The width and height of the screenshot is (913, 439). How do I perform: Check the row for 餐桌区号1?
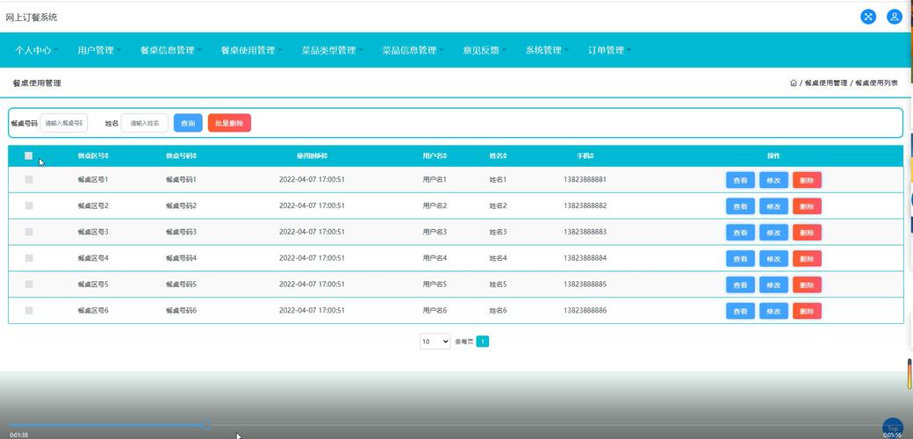(29, 180)
